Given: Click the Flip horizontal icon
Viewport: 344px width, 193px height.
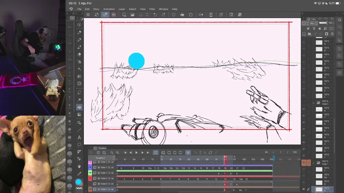Looking at the screenshot, I should [x=201, y=15].
